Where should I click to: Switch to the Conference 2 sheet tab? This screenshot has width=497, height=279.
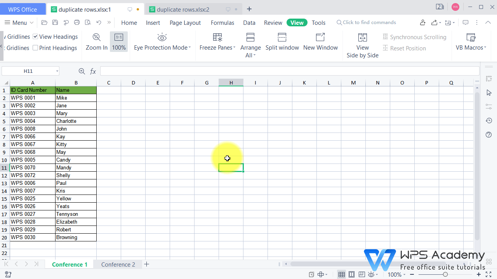coord(118,264)
